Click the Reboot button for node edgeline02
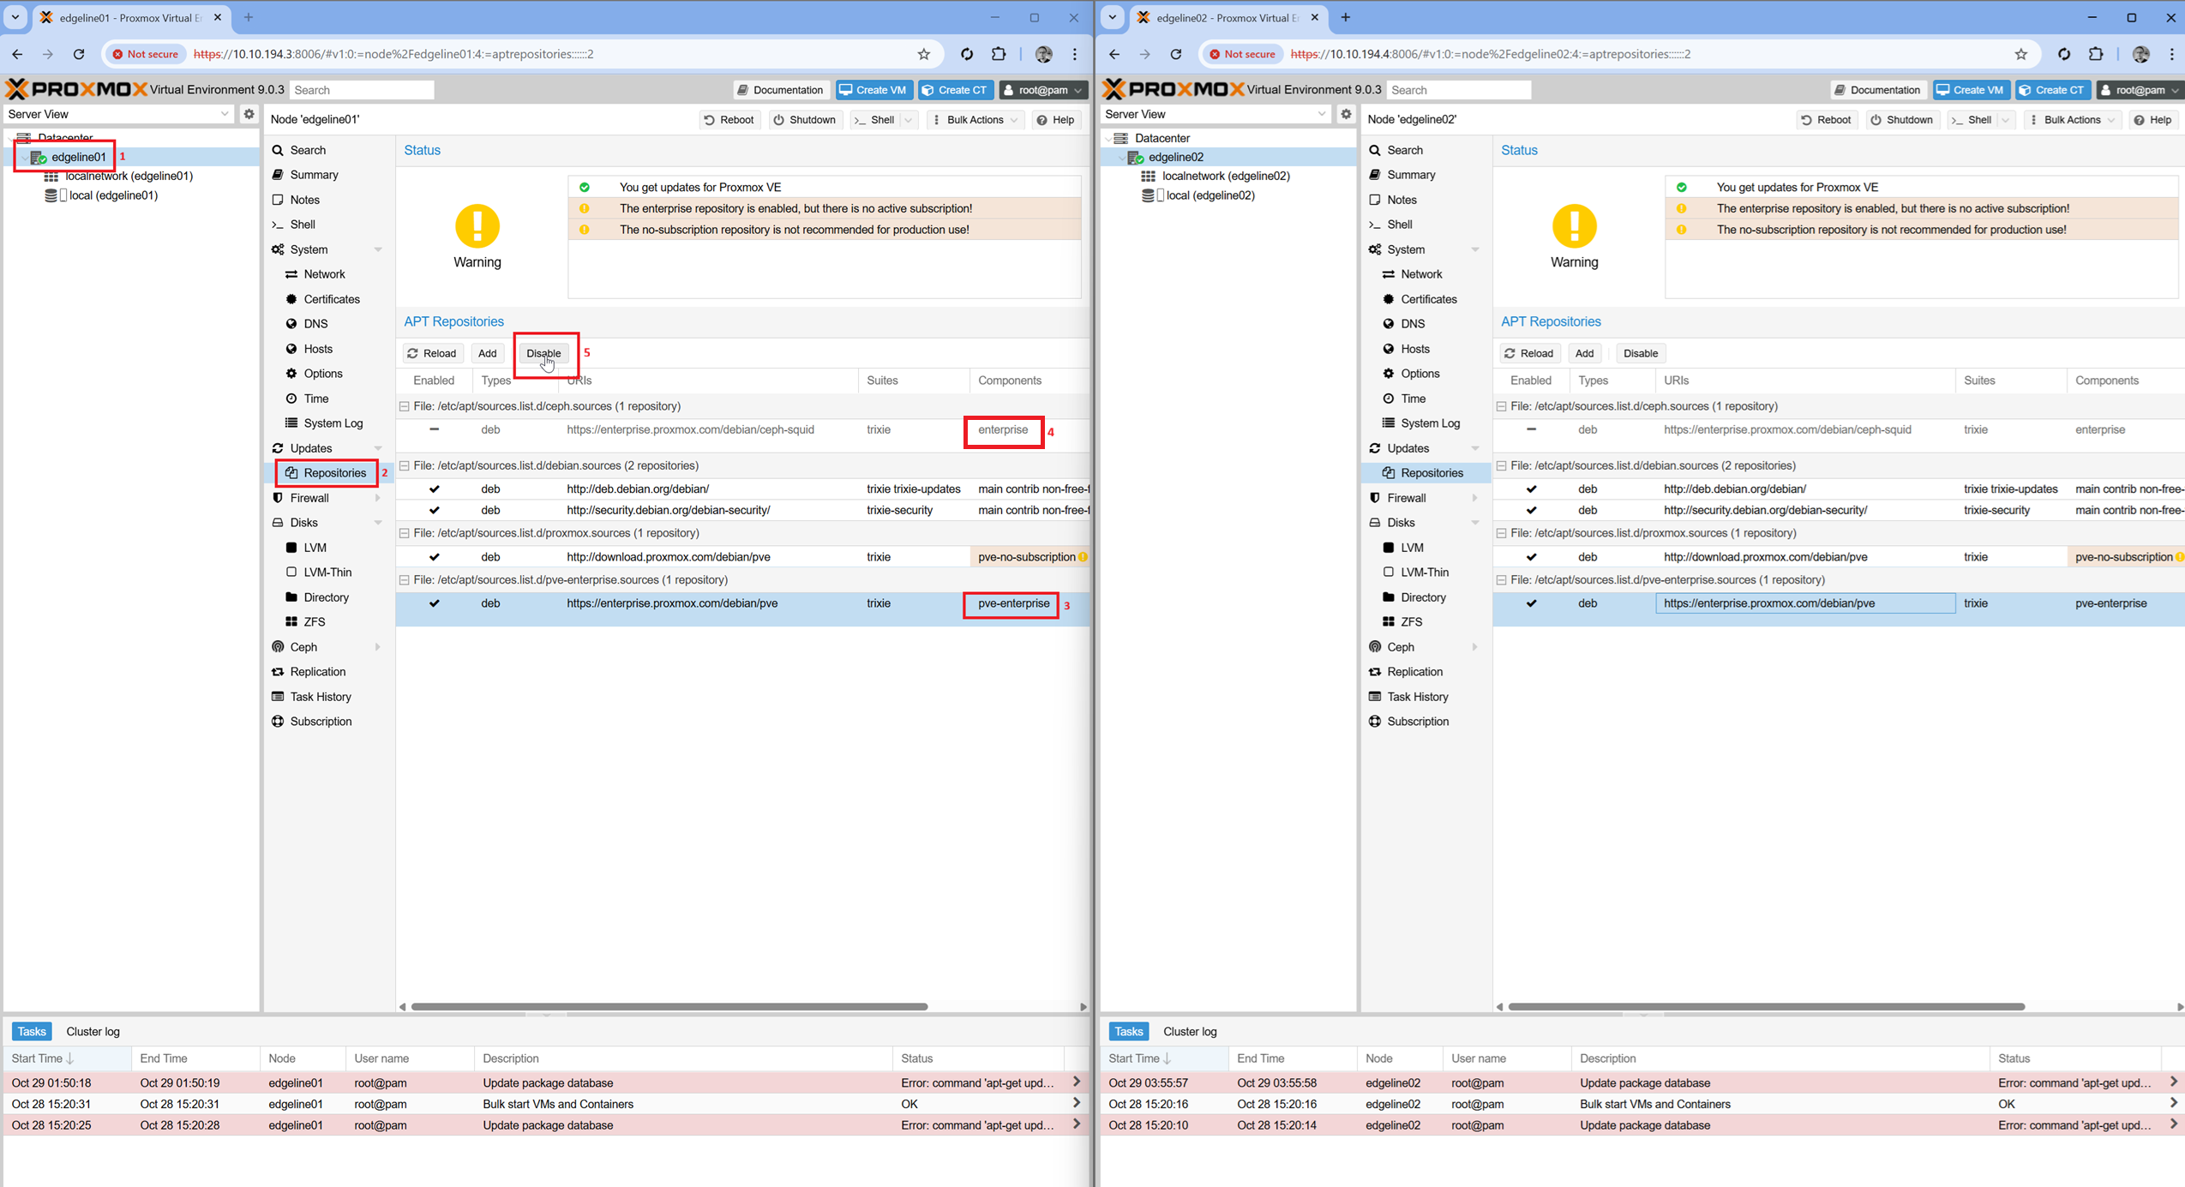Screen dimensions: 2185x1187 tap(1827, 120)
